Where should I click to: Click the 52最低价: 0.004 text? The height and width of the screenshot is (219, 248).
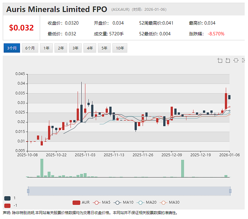[155, 34]
